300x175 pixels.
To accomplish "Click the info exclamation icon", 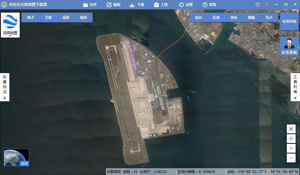I will click(258, 4).
